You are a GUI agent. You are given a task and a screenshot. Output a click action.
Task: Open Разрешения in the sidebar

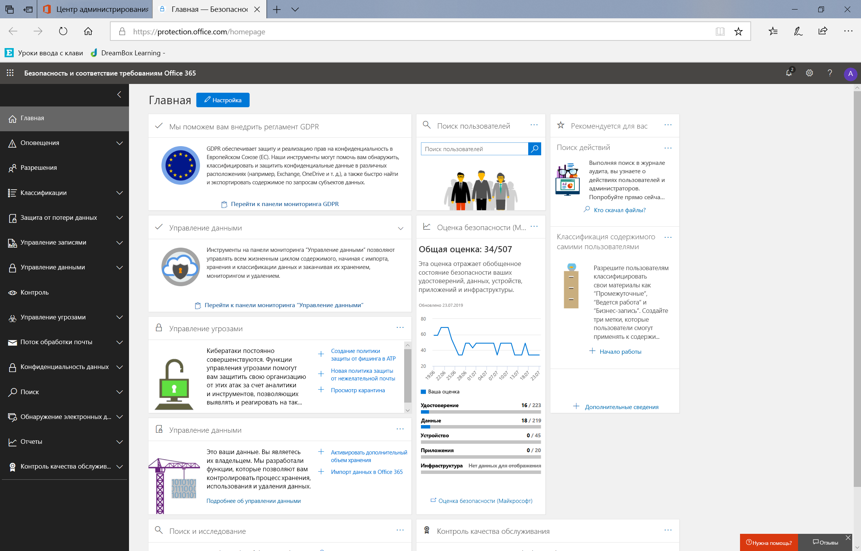[64, 168]
